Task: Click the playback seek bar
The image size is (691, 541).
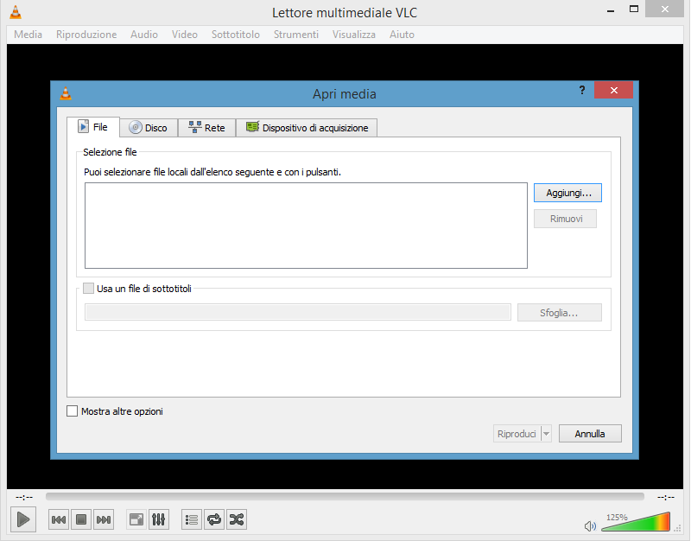Action: click(345, 497)
